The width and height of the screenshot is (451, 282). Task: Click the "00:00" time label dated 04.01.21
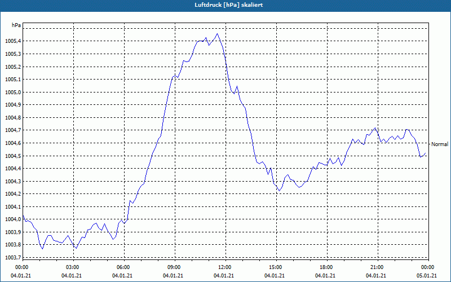(21, 267)
